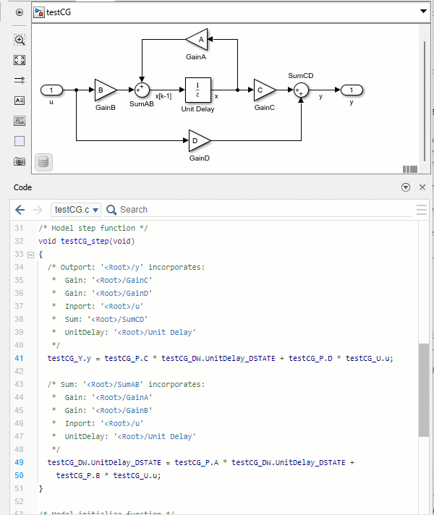Expand the testCG model path dropdown arrow
Viewport: 434px width, 515px height.
423,12
